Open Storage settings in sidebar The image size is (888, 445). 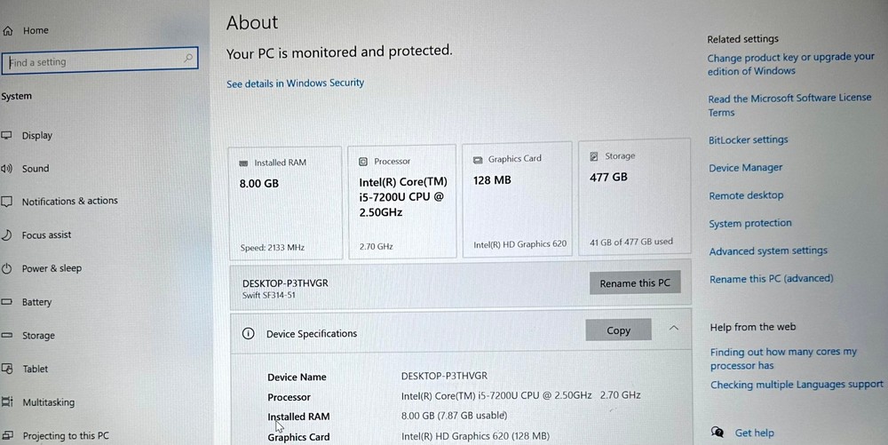[38, 336]
